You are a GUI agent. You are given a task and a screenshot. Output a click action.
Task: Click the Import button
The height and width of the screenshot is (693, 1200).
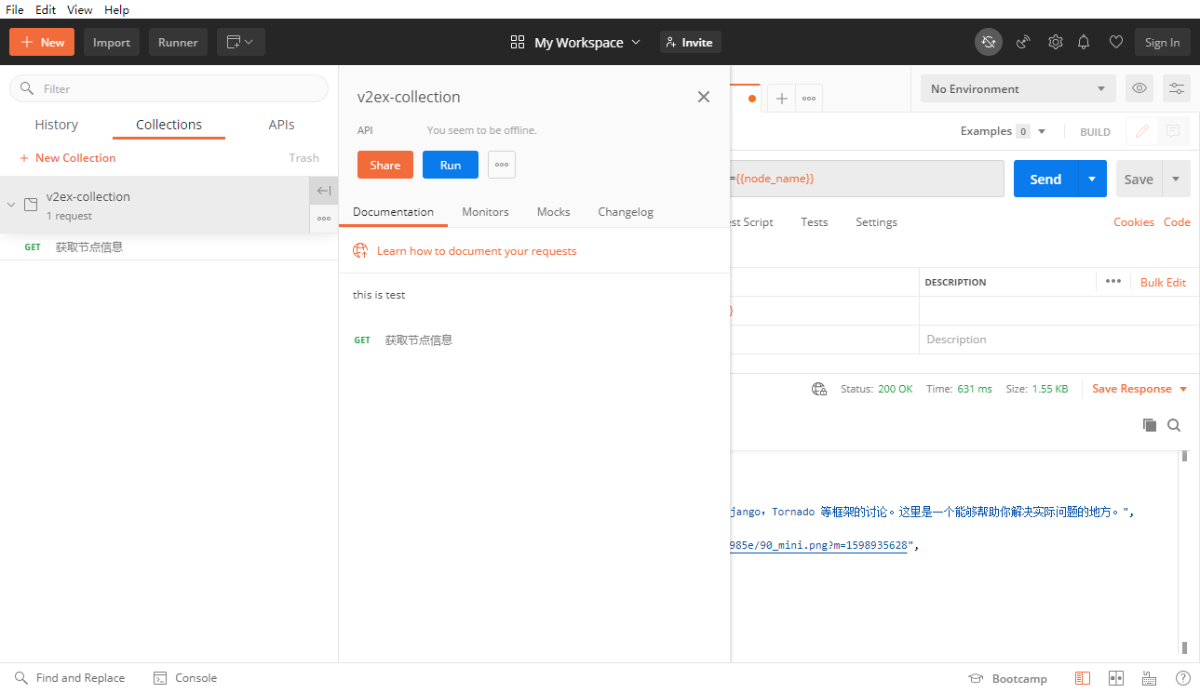point(112,42)
